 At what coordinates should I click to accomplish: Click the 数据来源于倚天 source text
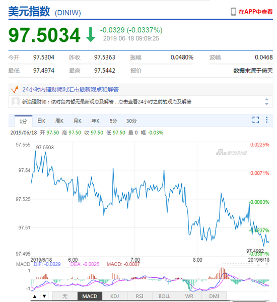point(253,71)
